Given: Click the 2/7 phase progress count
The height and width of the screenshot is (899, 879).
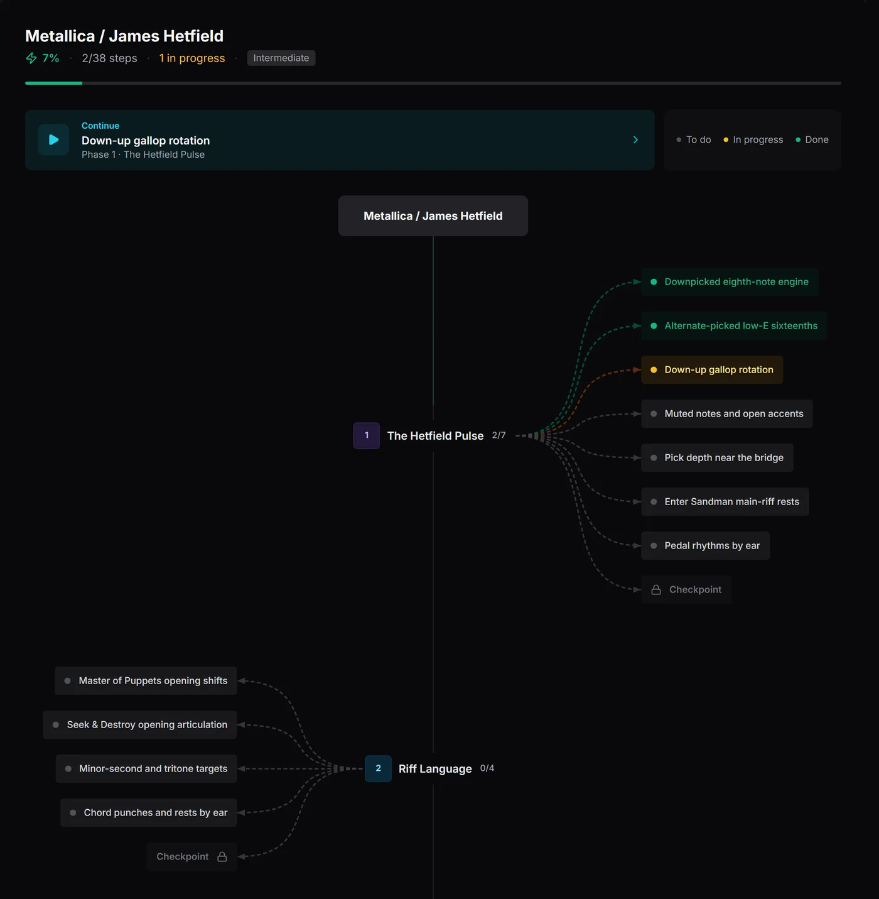Looking at the screenshot, I should click(x=499, y=435).
